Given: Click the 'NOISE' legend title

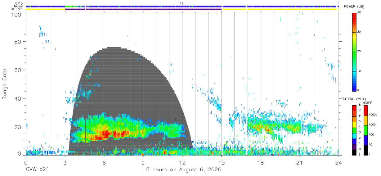Looking at the screenshot, I should [x=367, y=103].
